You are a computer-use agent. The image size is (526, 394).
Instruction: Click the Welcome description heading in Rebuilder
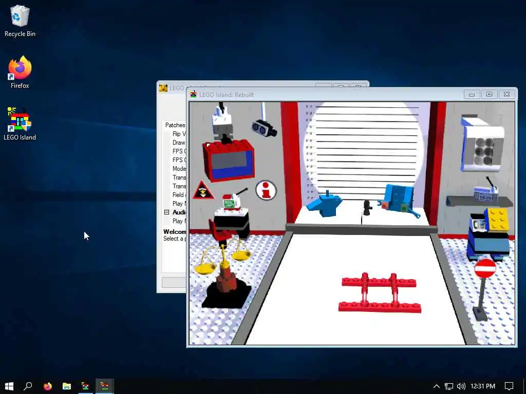(x=175, y=231)
